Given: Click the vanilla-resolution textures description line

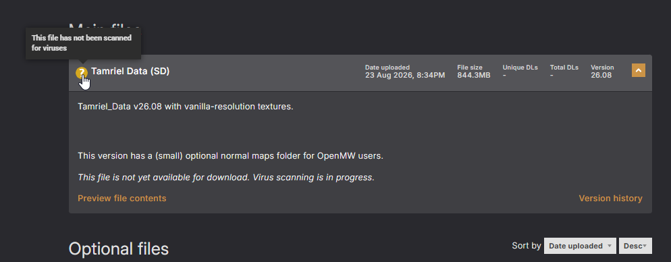Looking at the screenshot, I should tap(186, 107).
